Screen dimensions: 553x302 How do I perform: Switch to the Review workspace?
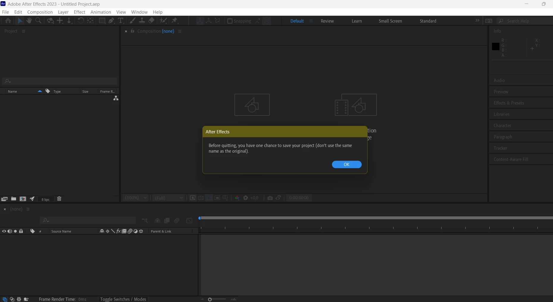[x=327, y=21]
